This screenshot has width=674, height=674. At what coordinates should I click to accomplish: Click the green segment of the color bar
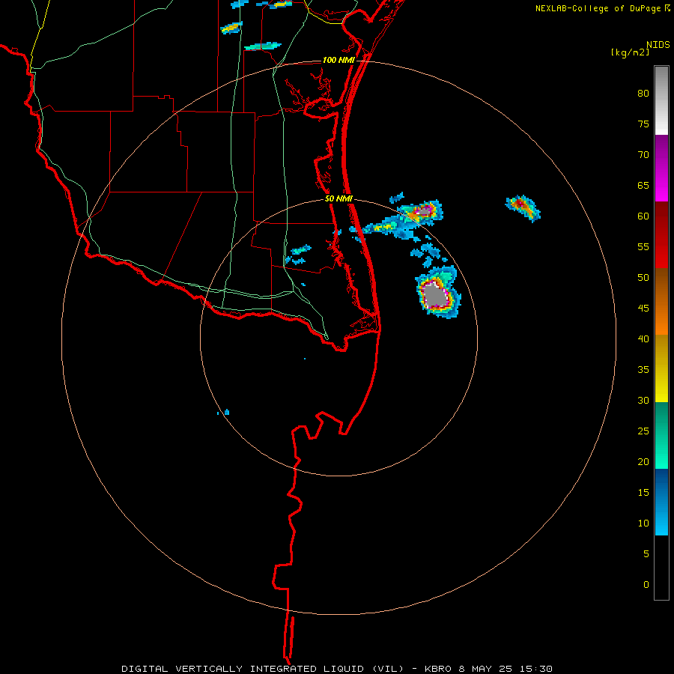[661, 435]
